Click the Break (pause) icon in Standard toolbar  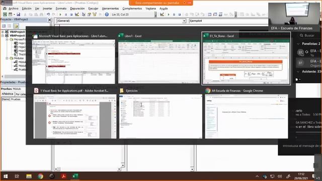point(66,15)
